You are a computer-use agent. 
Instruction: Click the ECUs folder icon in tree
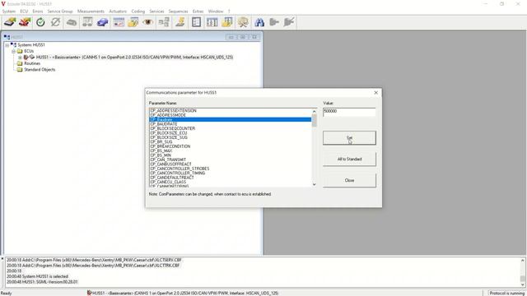[20, 51]
